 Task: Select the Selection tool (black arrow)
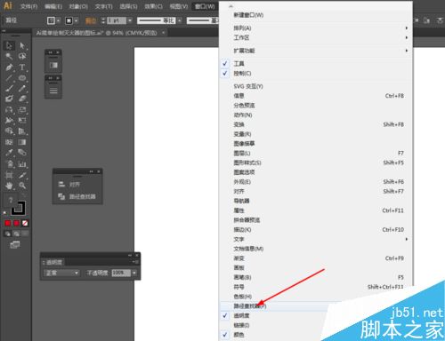tap(9, 45)
